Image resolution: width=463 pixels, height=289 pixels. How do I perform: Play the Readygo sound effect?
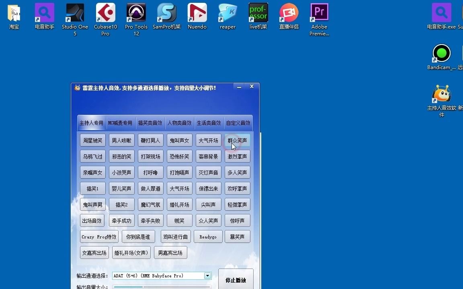pos(208,236)
